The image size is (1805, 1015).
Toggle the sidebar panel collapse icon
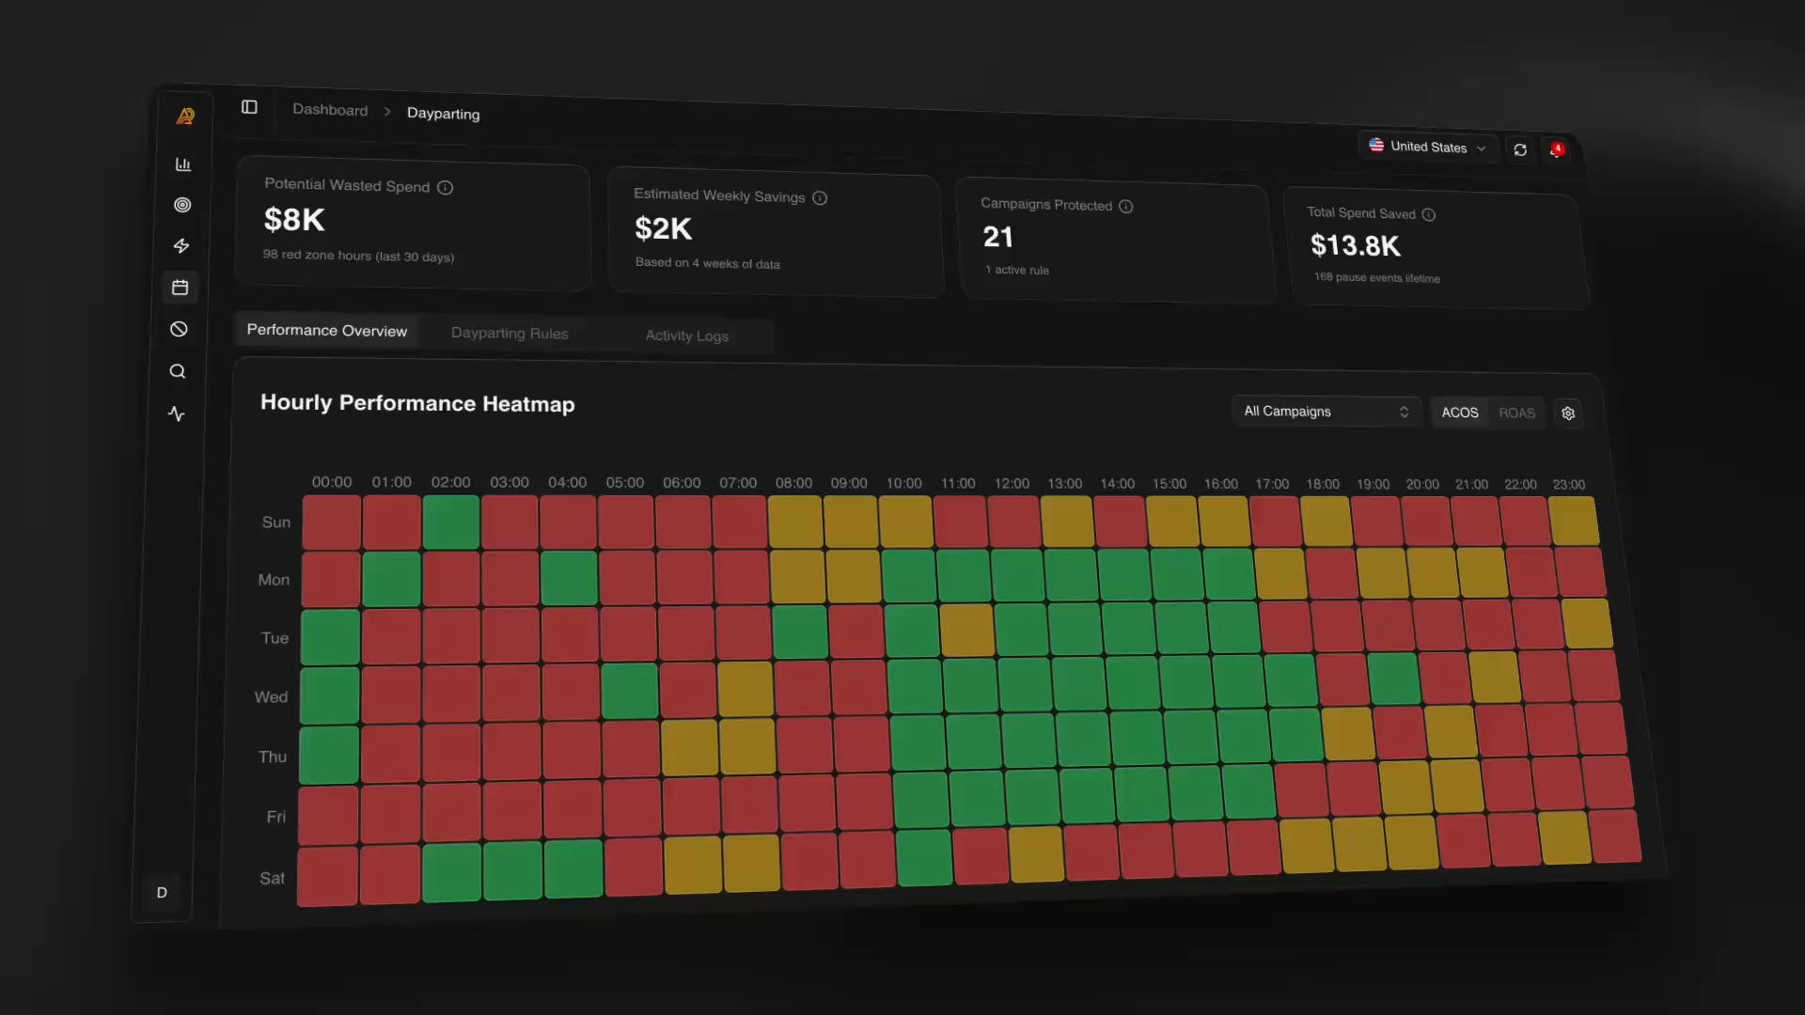249,107
